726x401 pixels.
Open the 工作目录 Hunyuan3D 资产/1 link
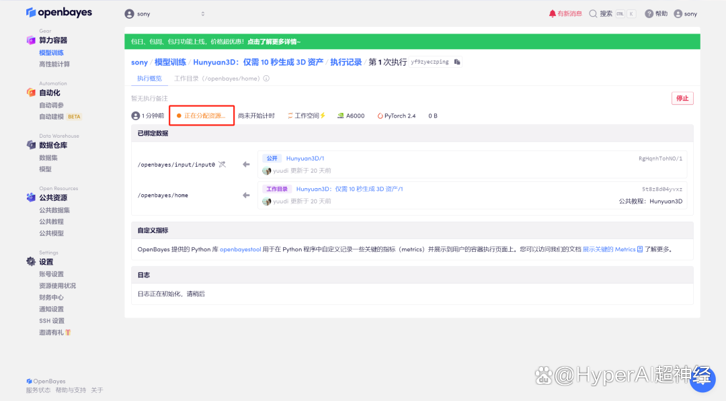(x=350, y=189)
